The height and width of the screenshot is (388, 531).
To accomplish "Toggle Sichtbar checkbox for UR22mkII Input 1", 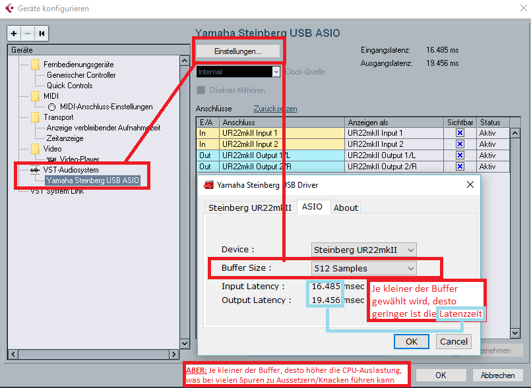I will pos(460,133).
